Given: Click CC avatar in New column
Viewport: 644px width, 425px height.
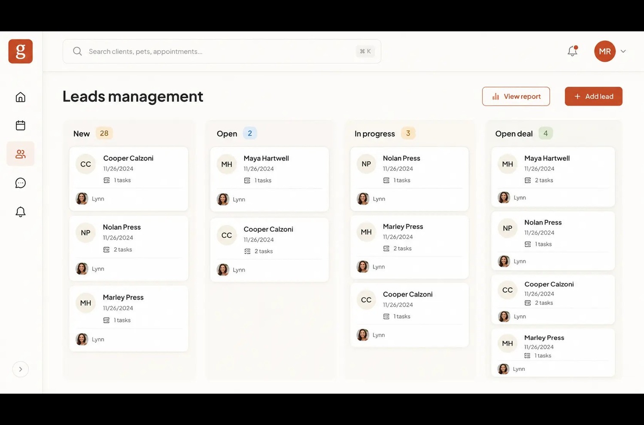Looking at the screenshot, I should [86, 164].
